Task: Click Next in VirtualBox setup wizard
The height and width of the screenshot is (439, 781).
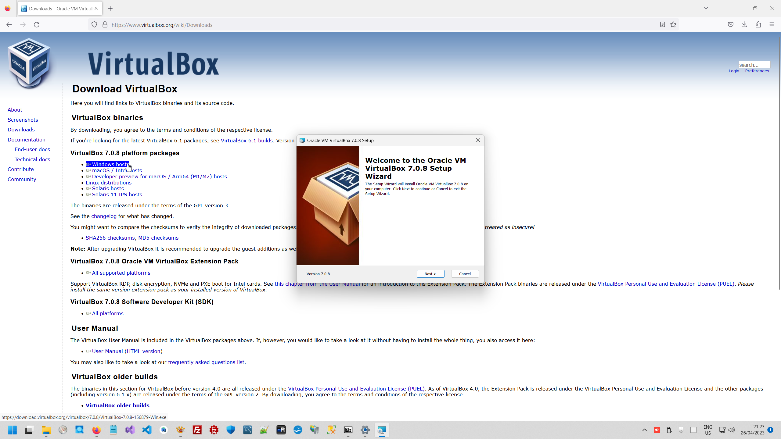Action: (x=430, y=274)
